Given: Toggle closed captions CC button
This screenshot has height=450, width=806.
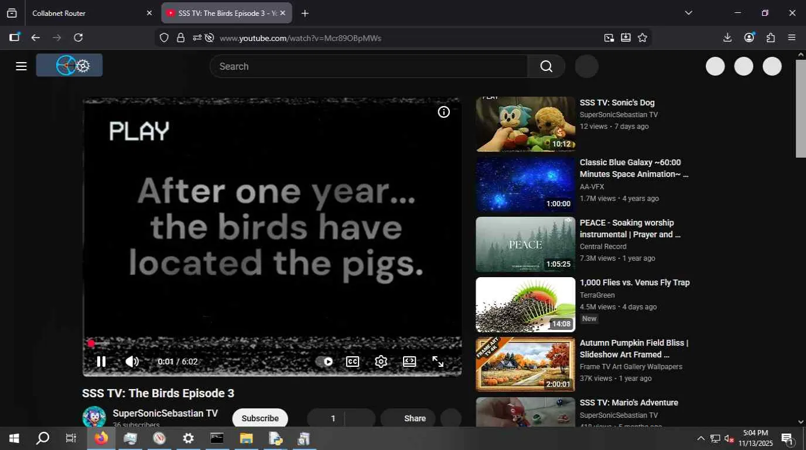Looking at the screenshot, I should 353,362.
